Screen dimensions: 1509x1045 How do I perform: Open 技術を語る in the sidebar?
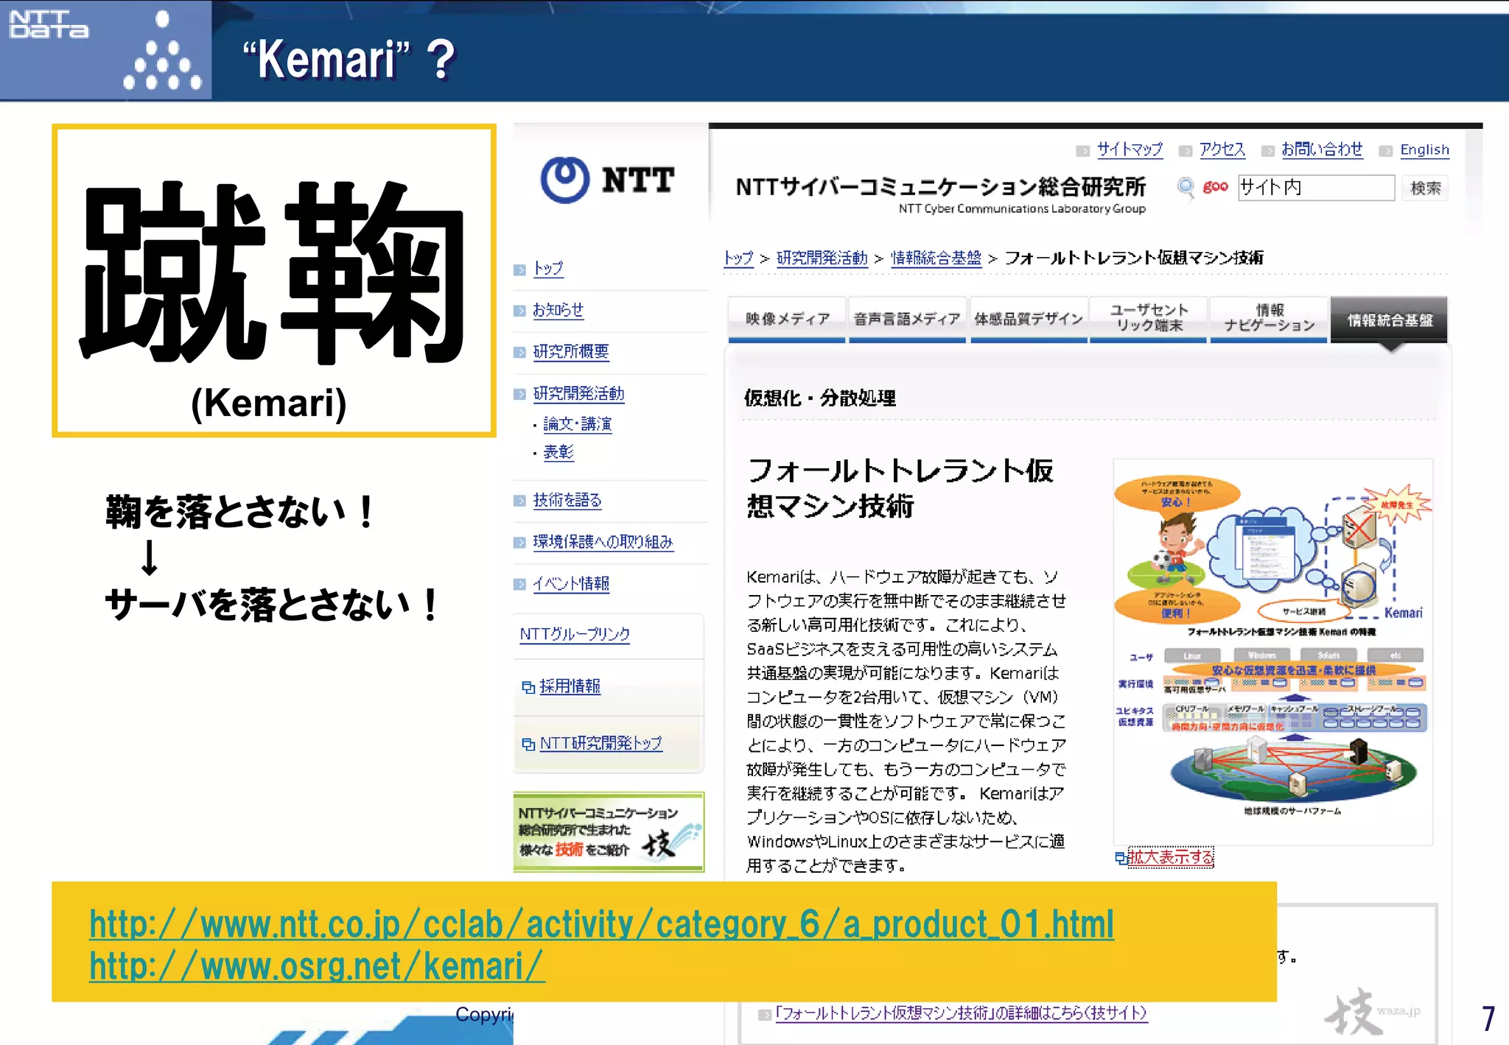(567, 501)
